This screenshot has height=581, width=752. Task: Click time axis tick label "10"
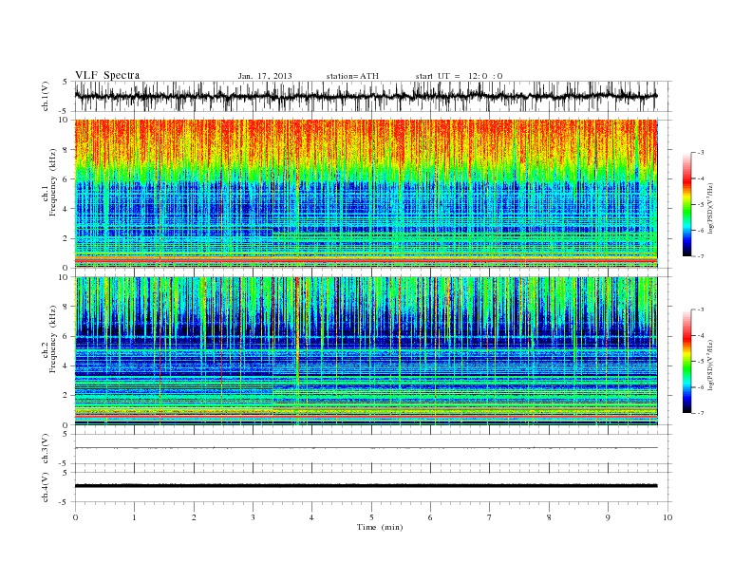pyautogui.click(x=667, y=517)
